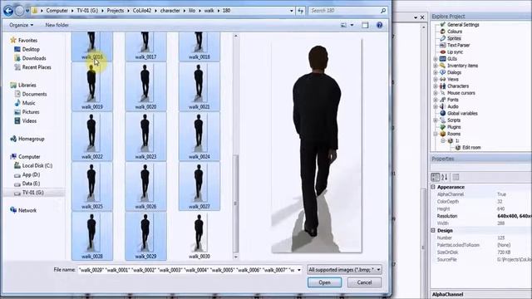Viewport: 532px width, 299px height.
Task: Open General Settings in Explore Project
Action: pos(463,25)
